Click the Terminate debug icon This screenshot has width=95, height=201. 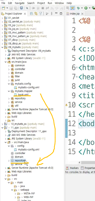click(43, 8)
